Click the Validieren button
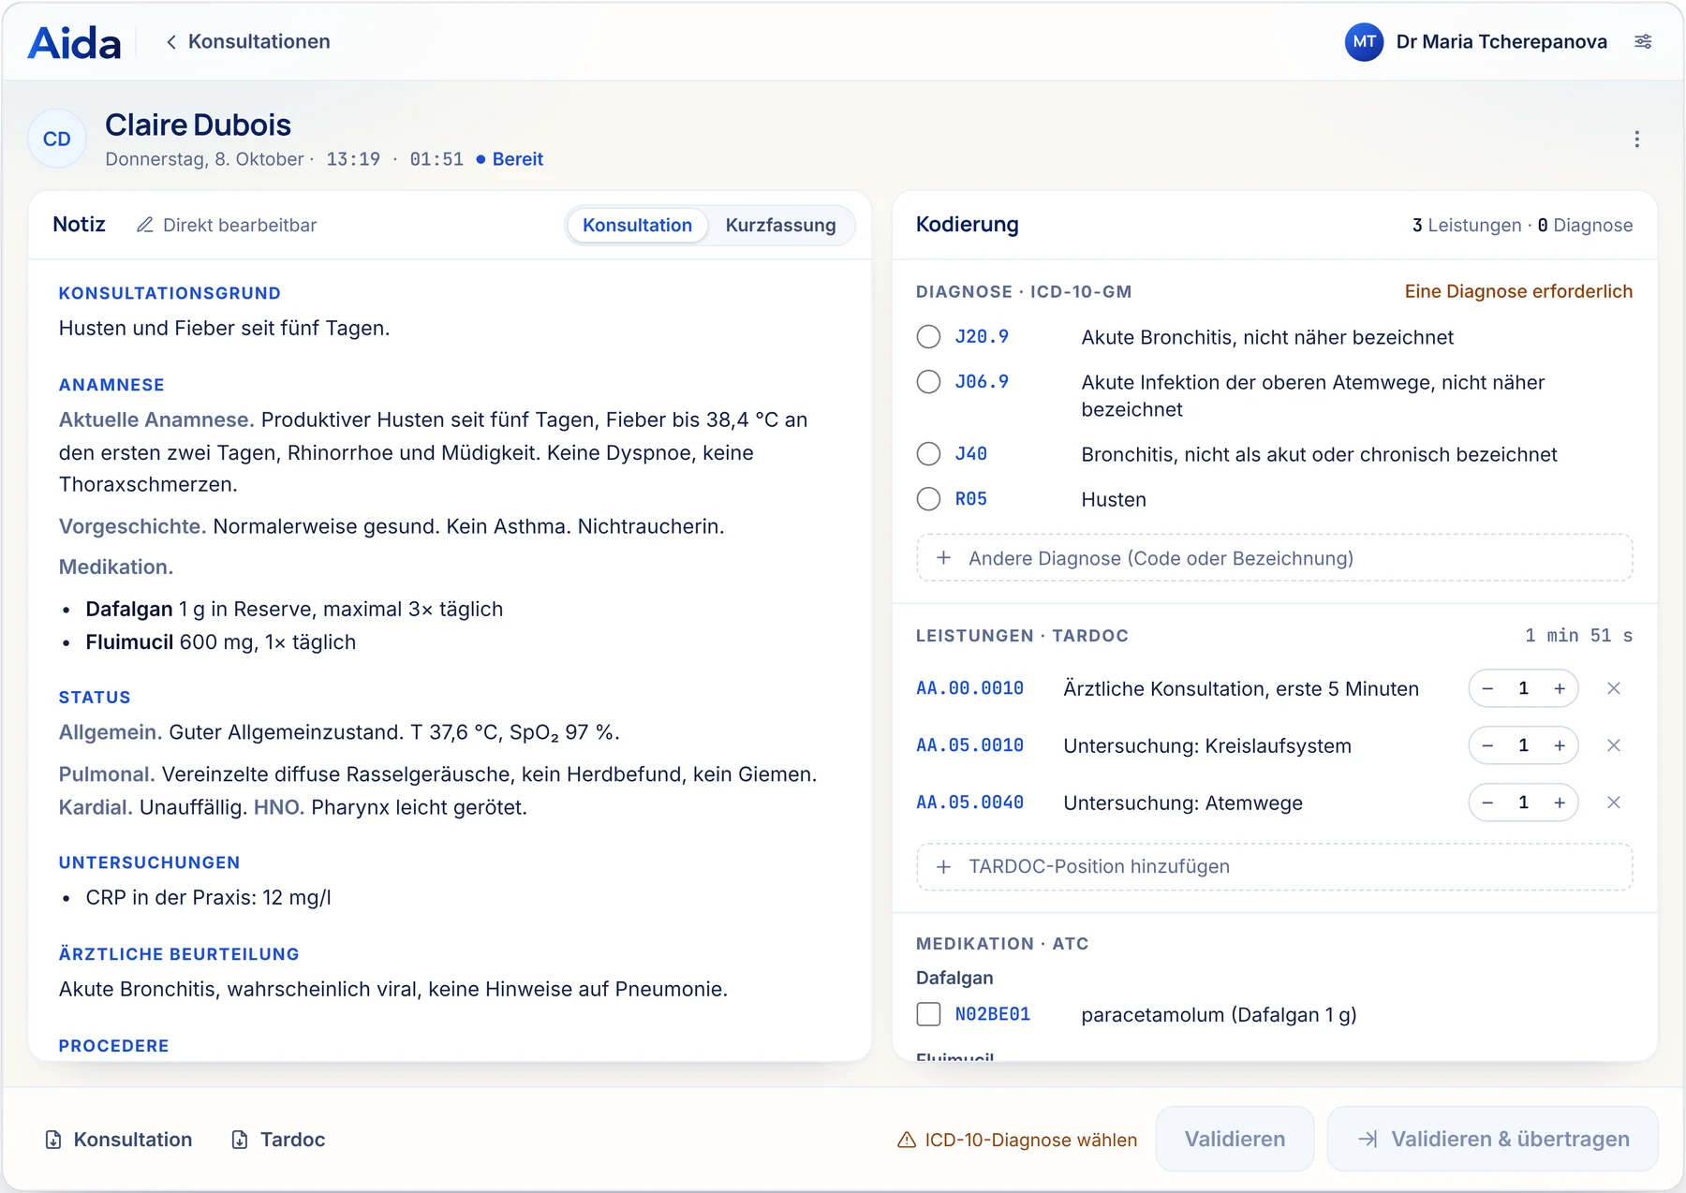The width and height of the screenshot is (1686, 1193). [x=1235, y=1139]
